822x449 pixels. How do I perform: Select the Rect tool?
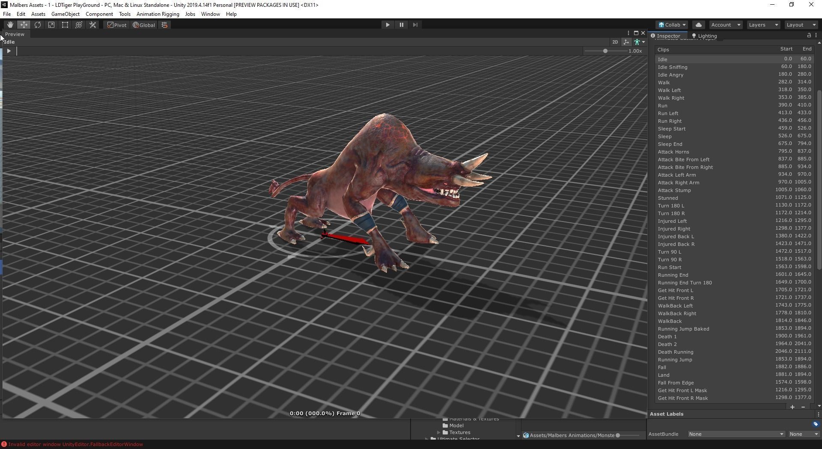65,25
